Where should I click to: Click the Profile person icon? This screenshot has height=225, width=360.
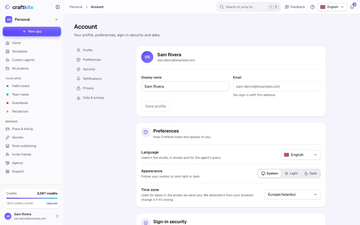click(x=78, y=50)
